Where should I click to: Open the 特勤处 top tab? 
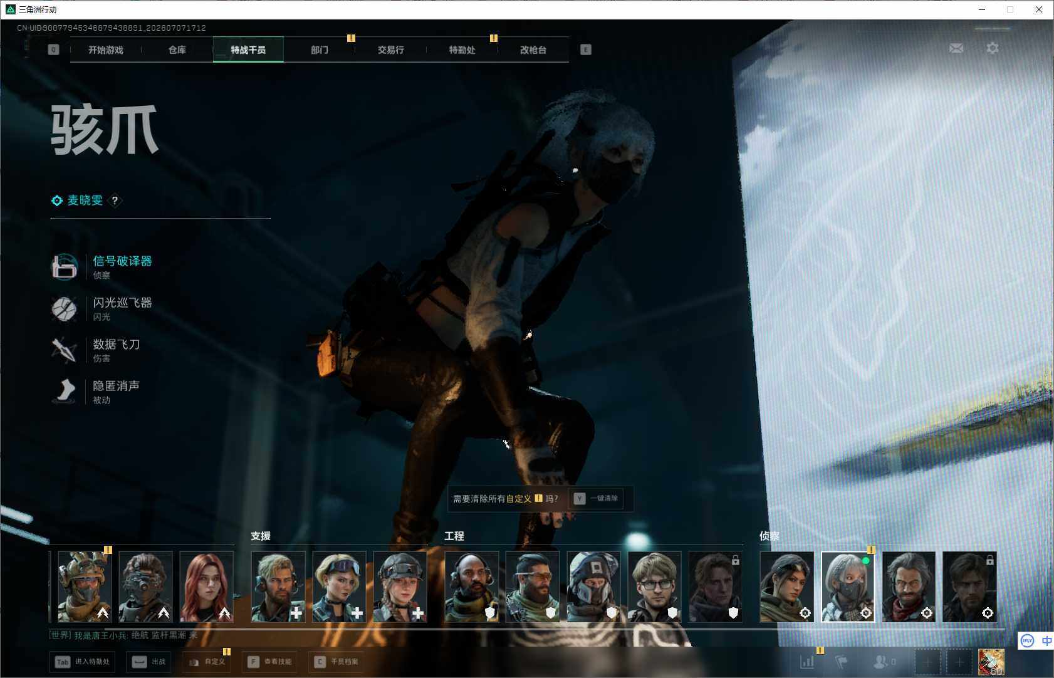[x=462, y=50]
